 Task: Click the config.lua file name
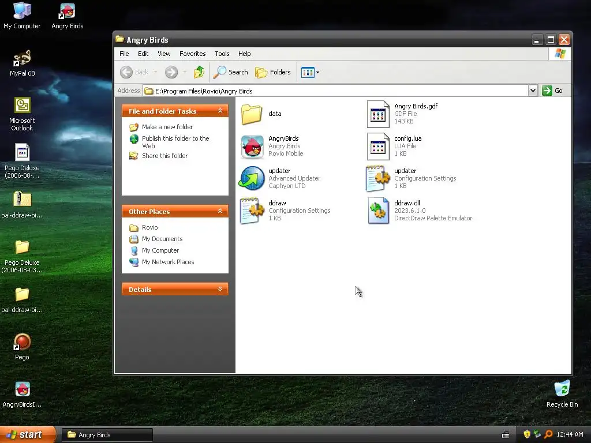[x=408, y=138]
